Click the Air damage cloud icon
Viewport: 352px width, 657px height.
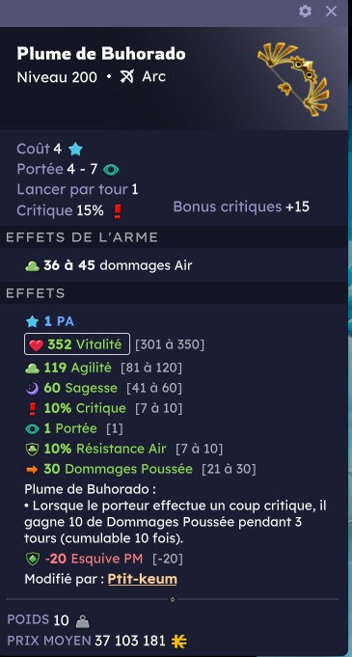point(32,265)
